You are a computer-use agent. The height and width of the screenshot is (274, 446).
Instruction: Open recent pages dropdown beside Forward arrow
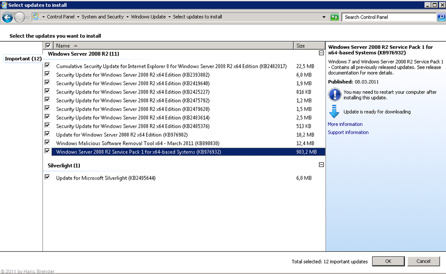[27, 17]
